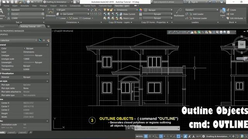Screen dimensions: 248x139
Task: Open the text style Standard dropdown
Action: tap(28, 10)
